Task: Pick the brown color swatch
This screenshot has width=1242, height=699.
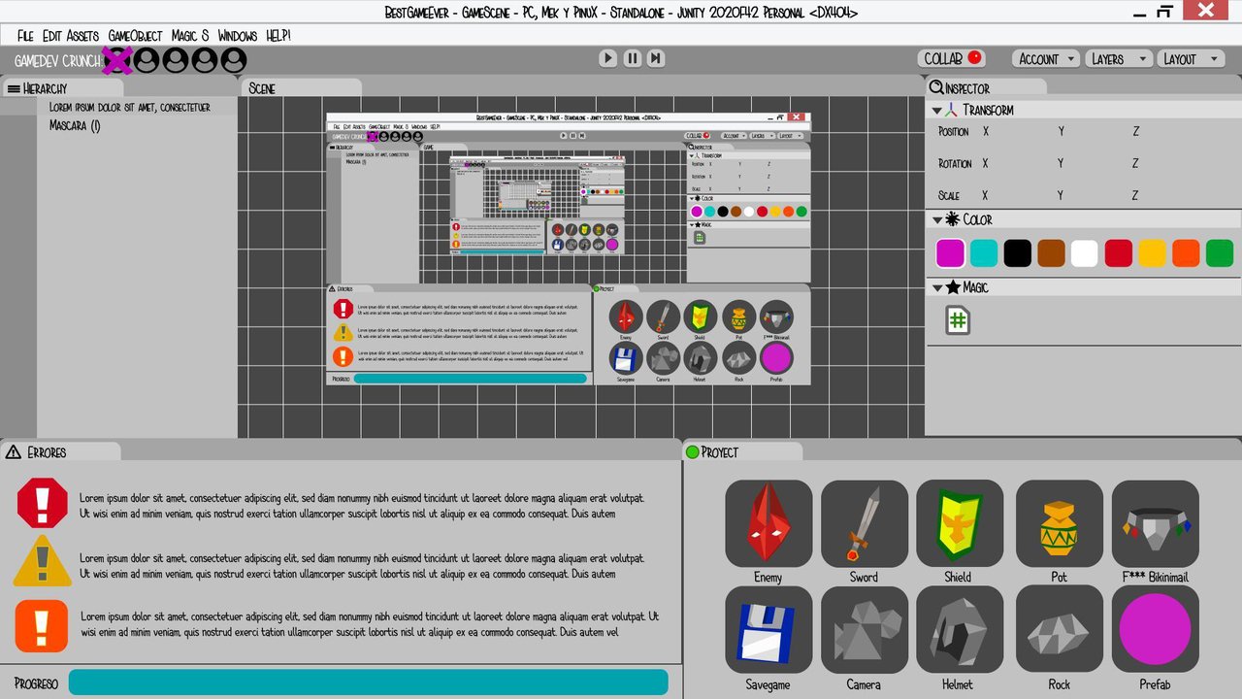Action: 1051,253
